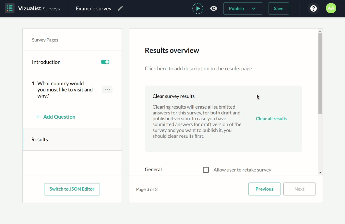Click the Save button

[279, 8]
